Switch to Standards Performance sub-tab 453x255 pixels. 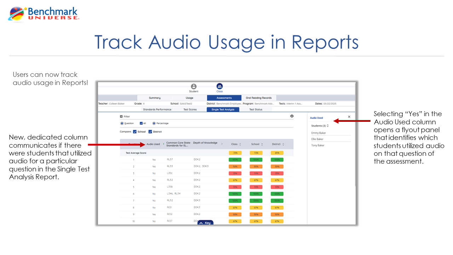tap(157, 109)
